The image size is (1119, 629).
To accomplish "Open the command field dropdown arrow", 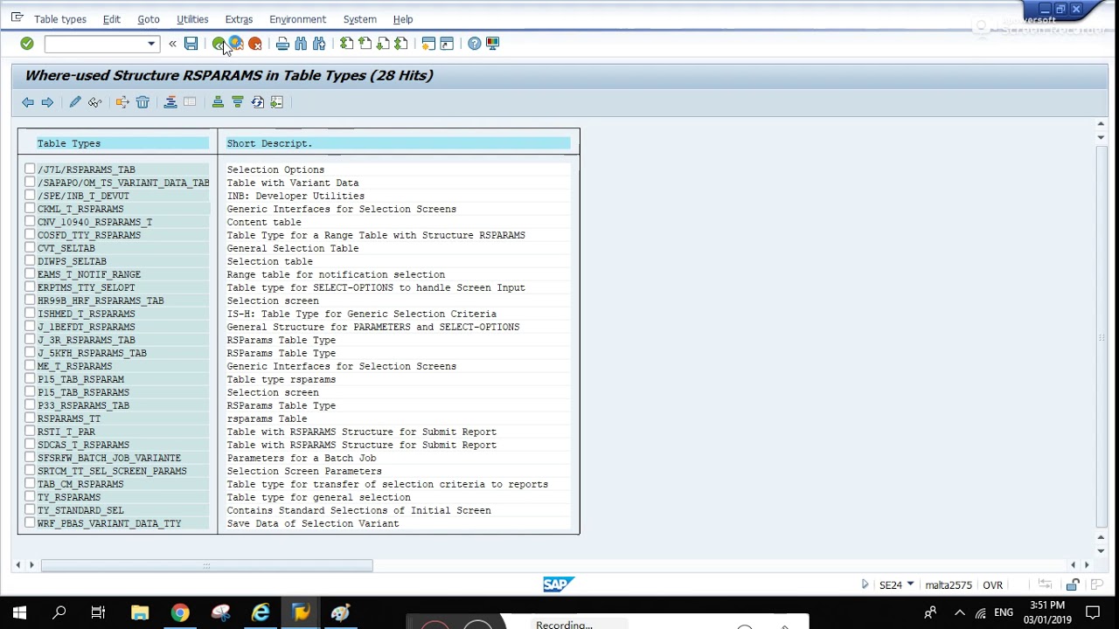I will [x=151, y=44].
